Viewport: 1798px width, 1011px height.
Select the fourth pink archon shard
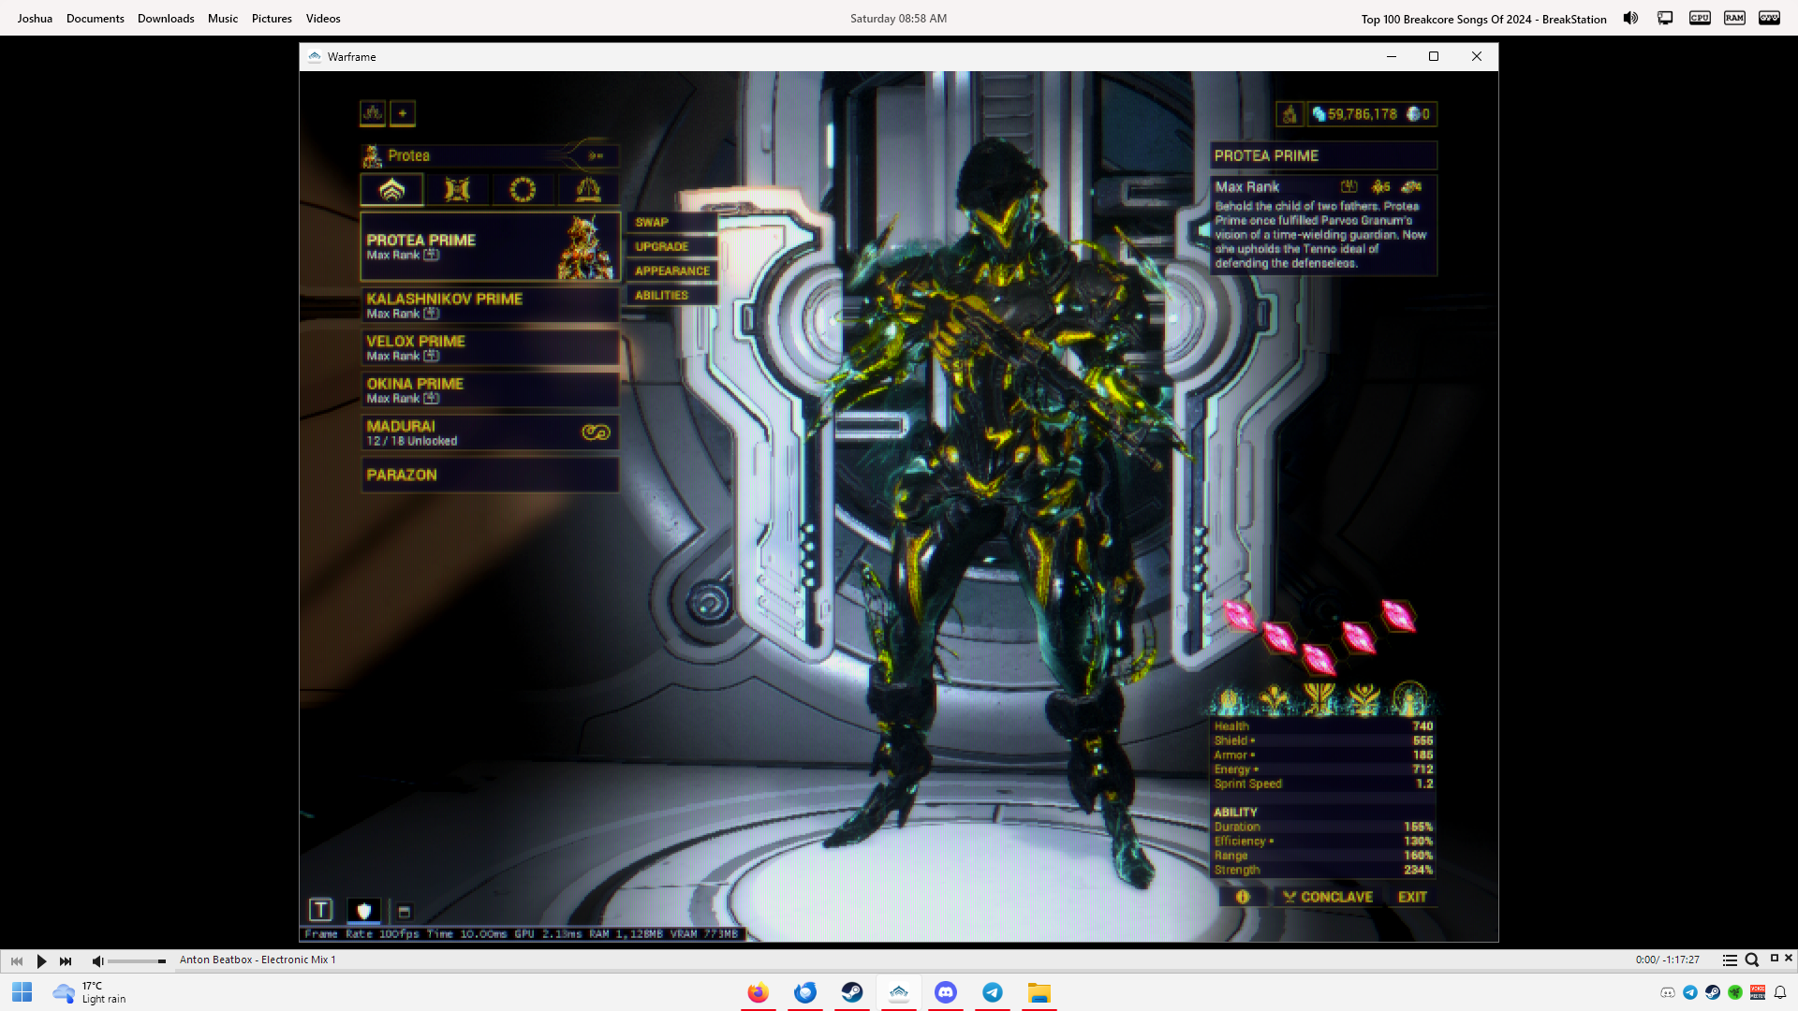click(x=1358, y=637)
